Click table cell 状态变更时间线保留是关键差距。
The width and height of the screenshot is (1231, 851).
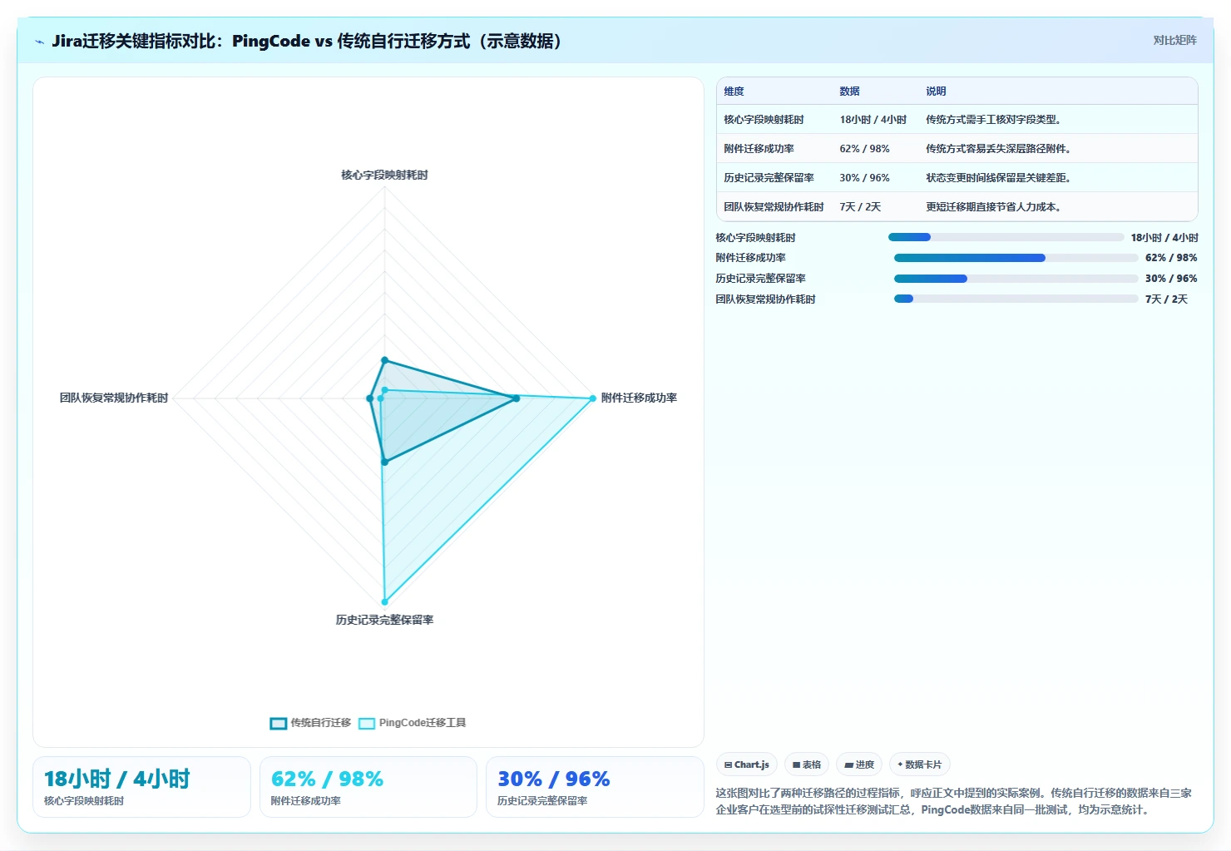tap(999, 178)
